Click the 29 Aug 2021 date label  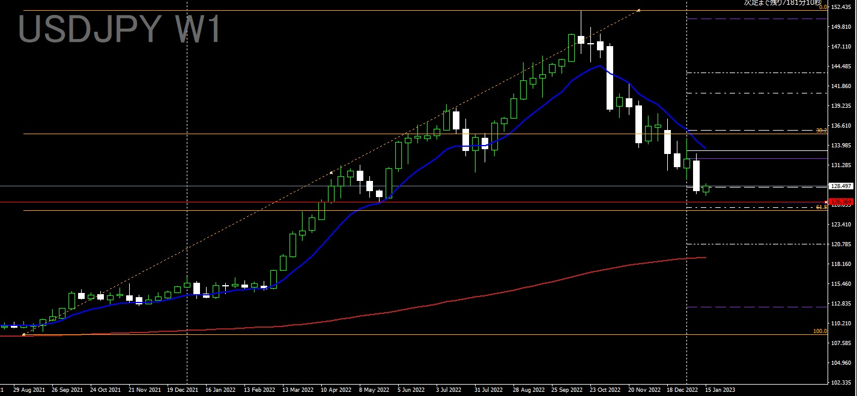[x=28, y=389]
